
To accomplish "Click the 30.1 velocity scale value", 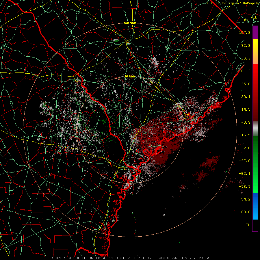I will (246, 97).
